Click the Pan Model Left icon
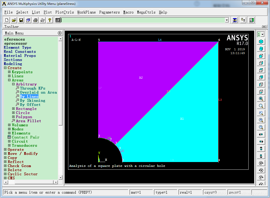Image resolution: width=270 pixels, height=198 pixels. pyautogui.click(x=261, y=134)
